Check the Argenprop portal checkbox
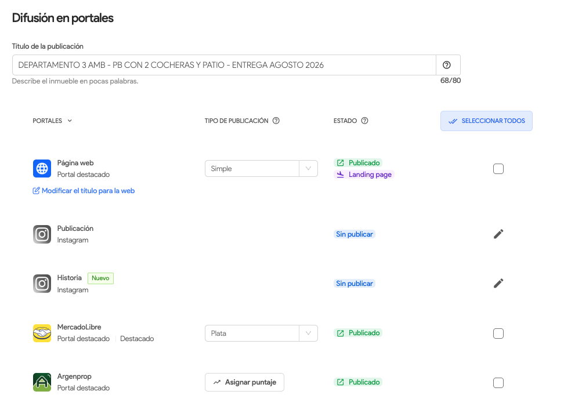The width and height of the screenshot is (564, 413). (x=498, y=383)
